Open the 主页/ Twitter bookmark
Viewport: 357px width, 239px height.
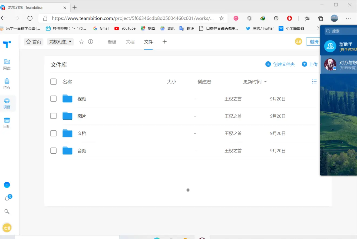coord(260,28)
